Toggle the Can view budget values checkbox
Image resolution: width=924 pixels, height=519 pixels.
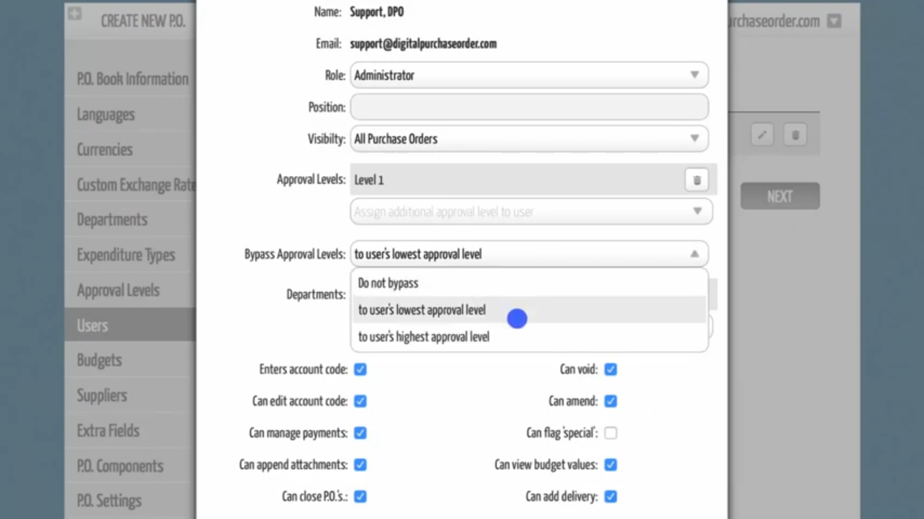[x=611, y=465]
